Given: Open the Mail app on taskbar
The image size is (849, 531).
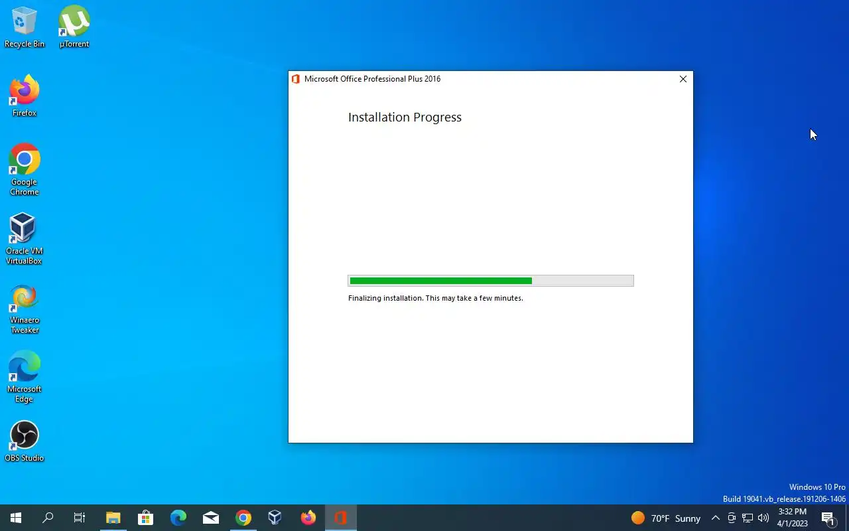Looking at the screenshot, I should click(x=211, y=518).
